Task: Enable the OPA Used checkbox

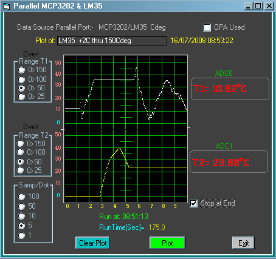Action: pyautogui.click(x=207, y=27)
